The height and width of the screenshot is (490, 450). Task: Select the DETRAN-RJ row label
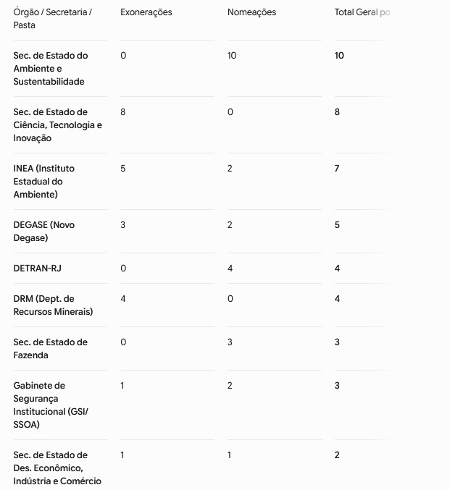tap(37, 268)
